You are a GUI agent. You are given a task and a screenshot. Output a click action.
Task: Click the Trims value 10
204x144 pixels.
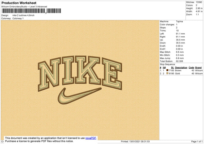[177, 31]
